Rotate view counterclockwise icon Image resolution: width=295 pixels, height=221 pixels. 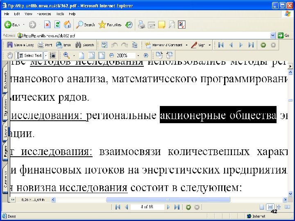click(169, 55)
